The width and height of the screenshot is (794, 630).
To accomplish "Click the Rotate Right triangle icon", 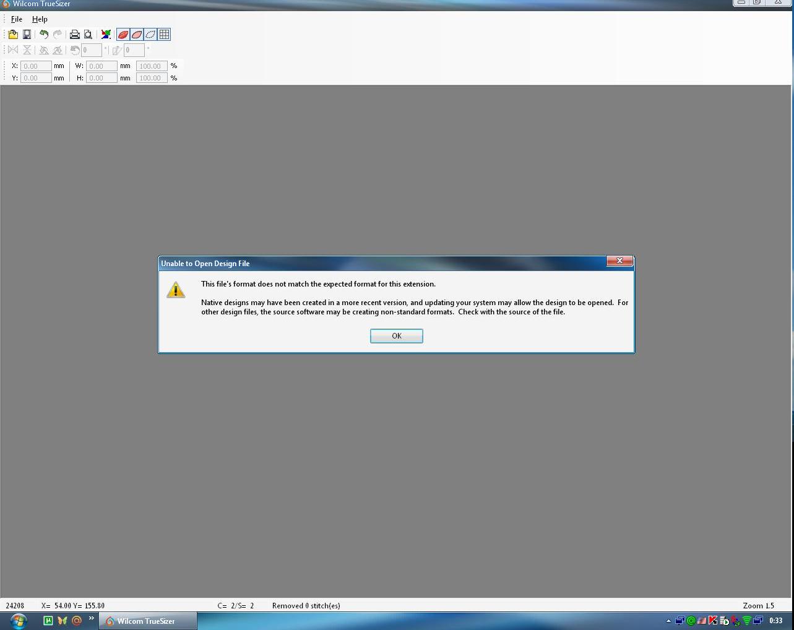I will pos(58,50).
